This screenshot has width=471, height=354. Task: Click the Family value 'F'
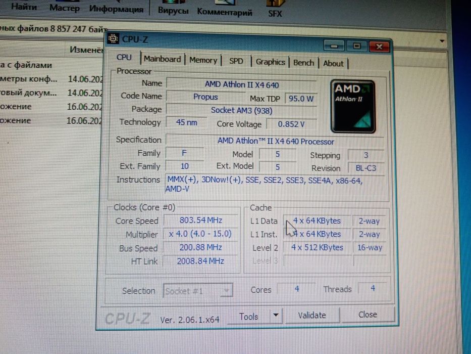[184, 153]
